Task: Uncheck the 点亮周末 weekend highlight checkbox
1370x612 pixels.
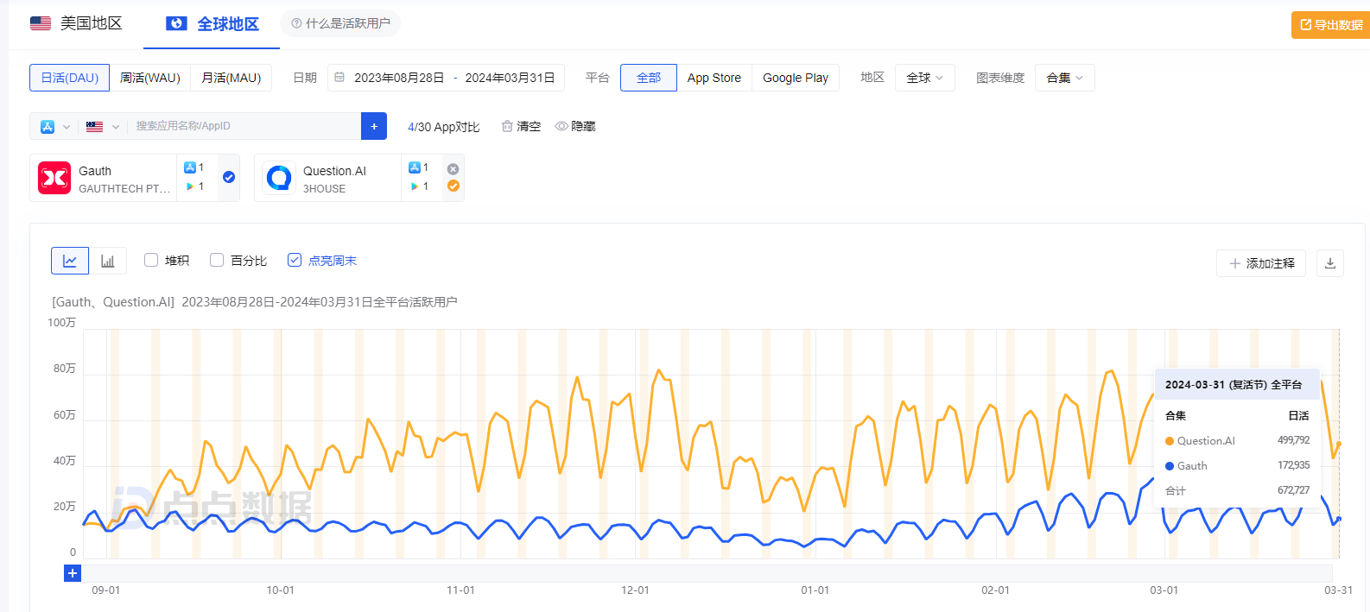Action: [295, 260]
